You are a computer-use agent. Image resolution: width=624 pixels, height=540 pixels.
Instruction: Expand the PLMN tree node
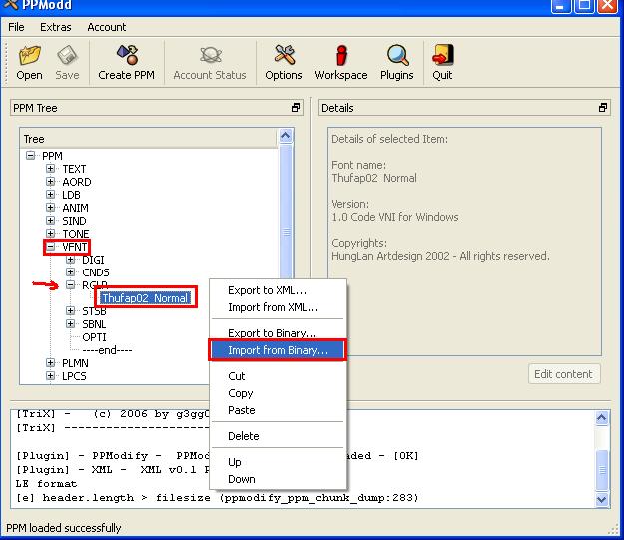(50, 363)
